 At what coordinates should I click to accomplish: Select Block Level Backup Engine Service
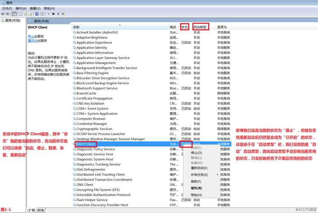[103, 83]
